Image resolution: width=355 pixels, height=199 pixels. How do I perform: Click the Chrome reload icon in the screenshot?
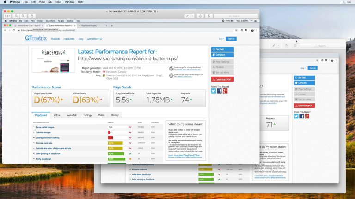(x=14, y=30)
